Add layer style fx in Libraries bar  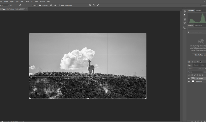point(198,62)
